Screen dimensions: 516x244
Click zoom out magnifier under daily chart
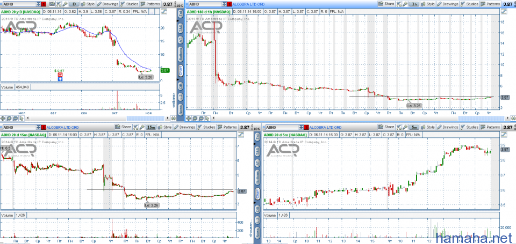[15, 118]
